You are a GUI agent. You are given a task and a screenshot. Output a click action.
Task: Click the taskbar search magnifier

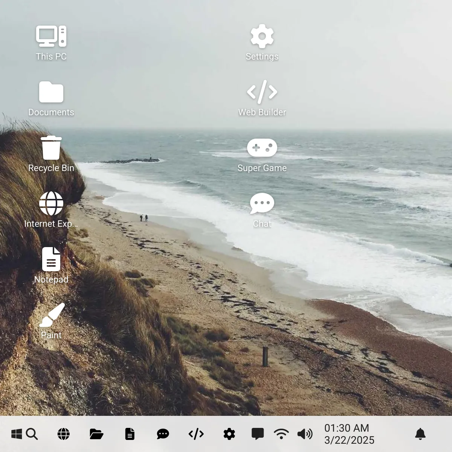click(x=32, y=434)
